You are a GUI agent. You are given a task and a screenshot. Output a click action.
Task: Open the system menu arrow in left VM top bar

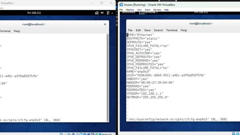112,13
